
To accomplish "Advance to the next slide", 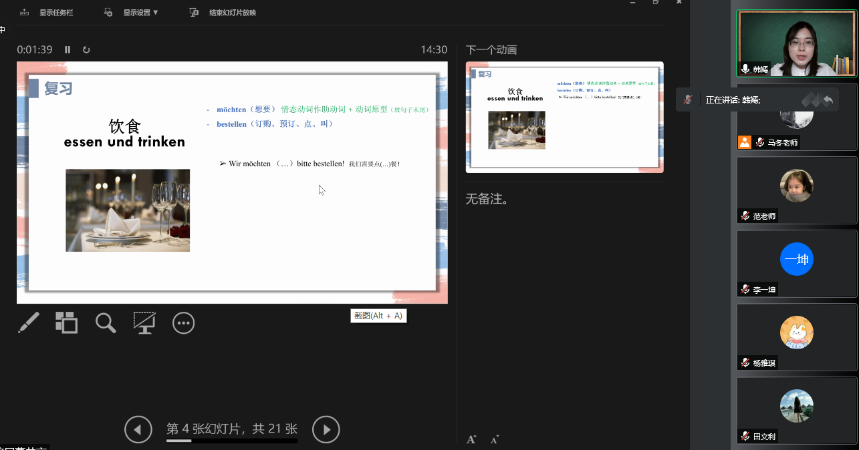I will tap(326, 429).
